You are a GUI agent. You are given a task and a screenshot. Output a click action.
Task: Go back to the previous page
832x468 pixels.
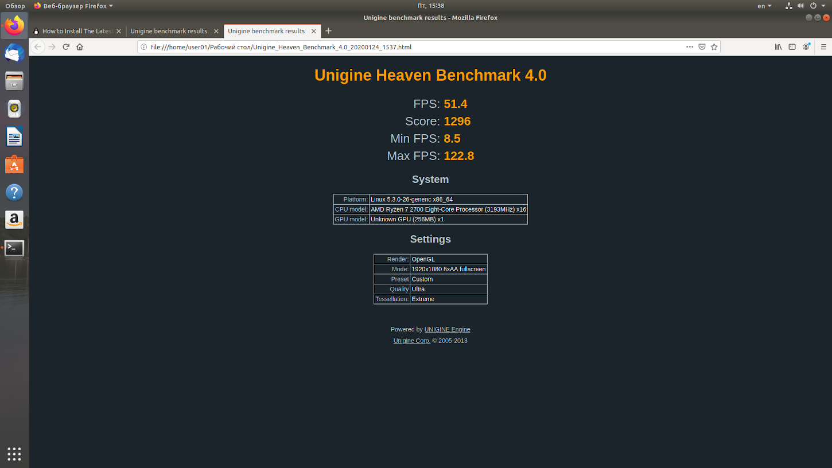[38, 47]
